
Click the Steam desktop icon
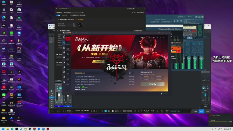pos(4,49)
